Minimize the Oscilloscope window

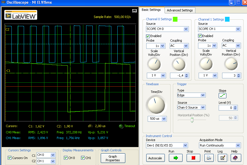pyautogui.click(x=232, y=2)
